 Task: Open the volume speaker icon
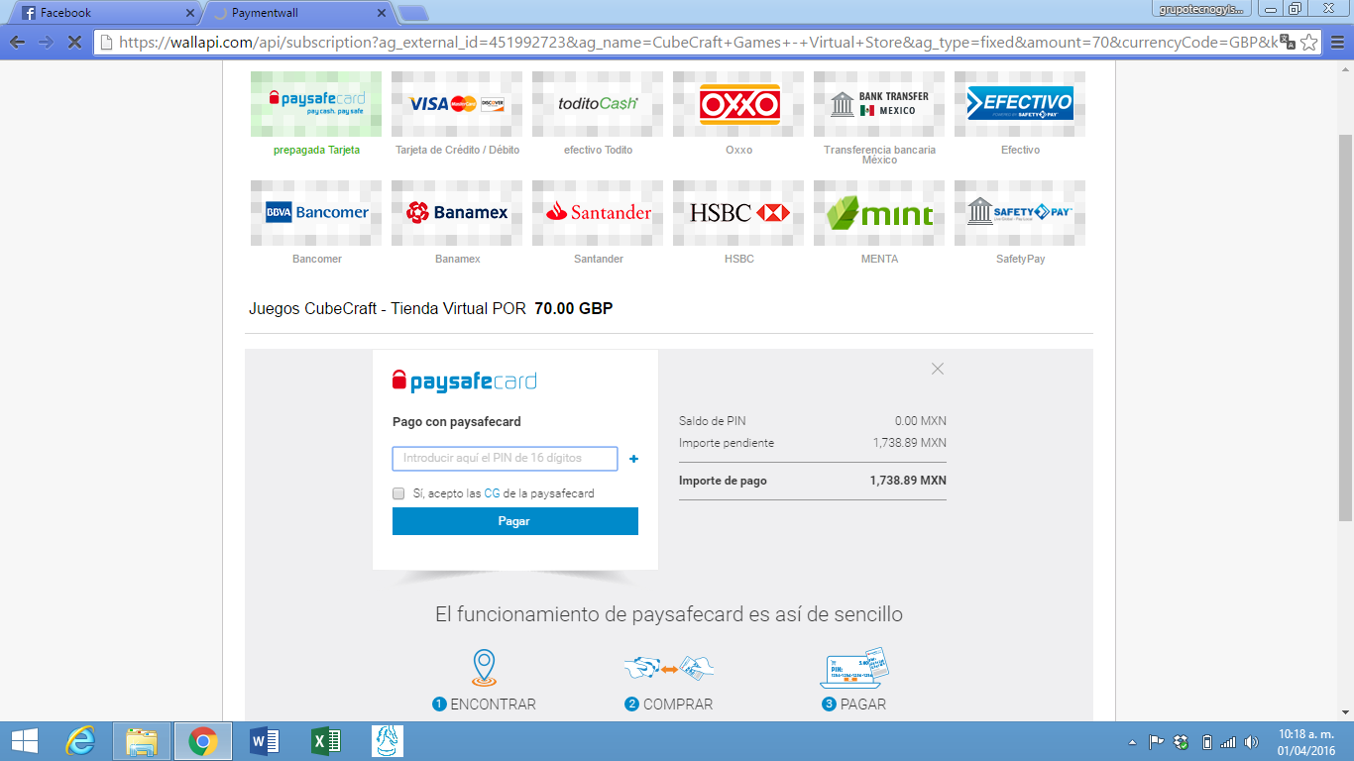(x=1251, y=741)
